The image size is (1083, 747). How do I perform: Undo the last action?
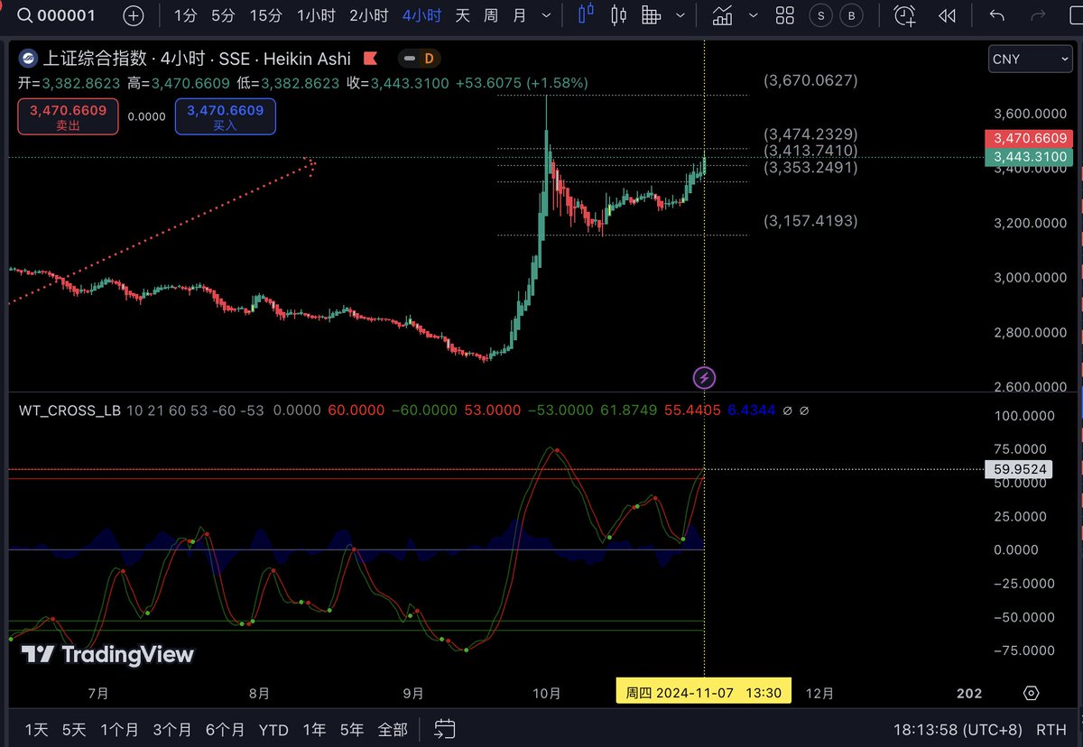coord(996,15)
